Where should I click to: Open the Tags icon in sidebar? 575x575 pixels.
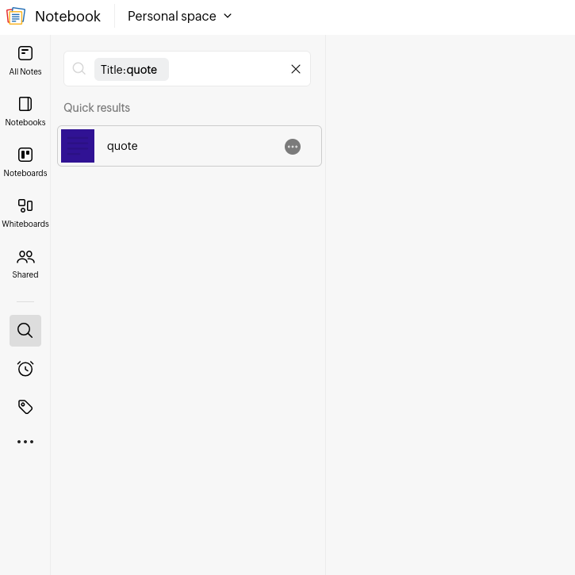[x=25, y=407]
